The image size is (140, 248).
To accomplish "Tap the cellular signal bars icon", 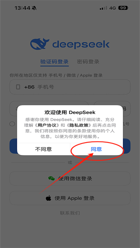I will click(103, 8).
